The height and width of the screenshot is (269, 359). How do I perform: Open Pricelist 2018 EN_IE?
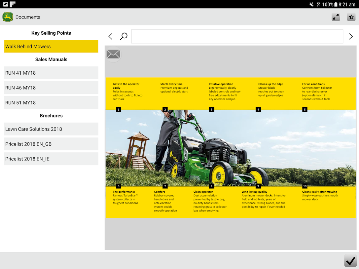(51, 159)
